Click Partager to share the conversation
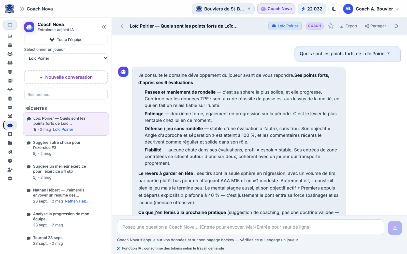407x254 pixels. point(375,26)
